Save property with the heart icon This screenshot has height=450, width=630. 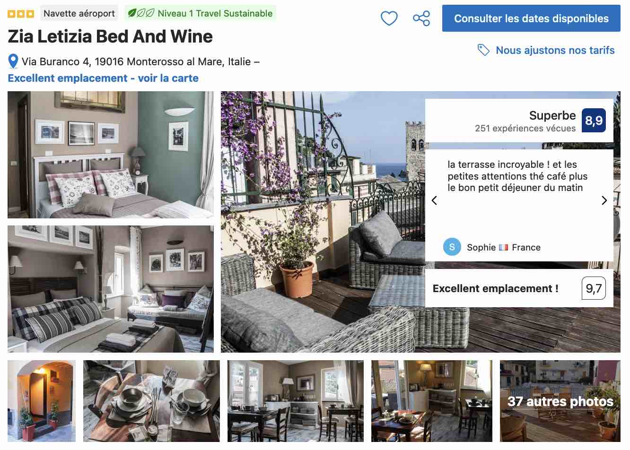[389, 18]
